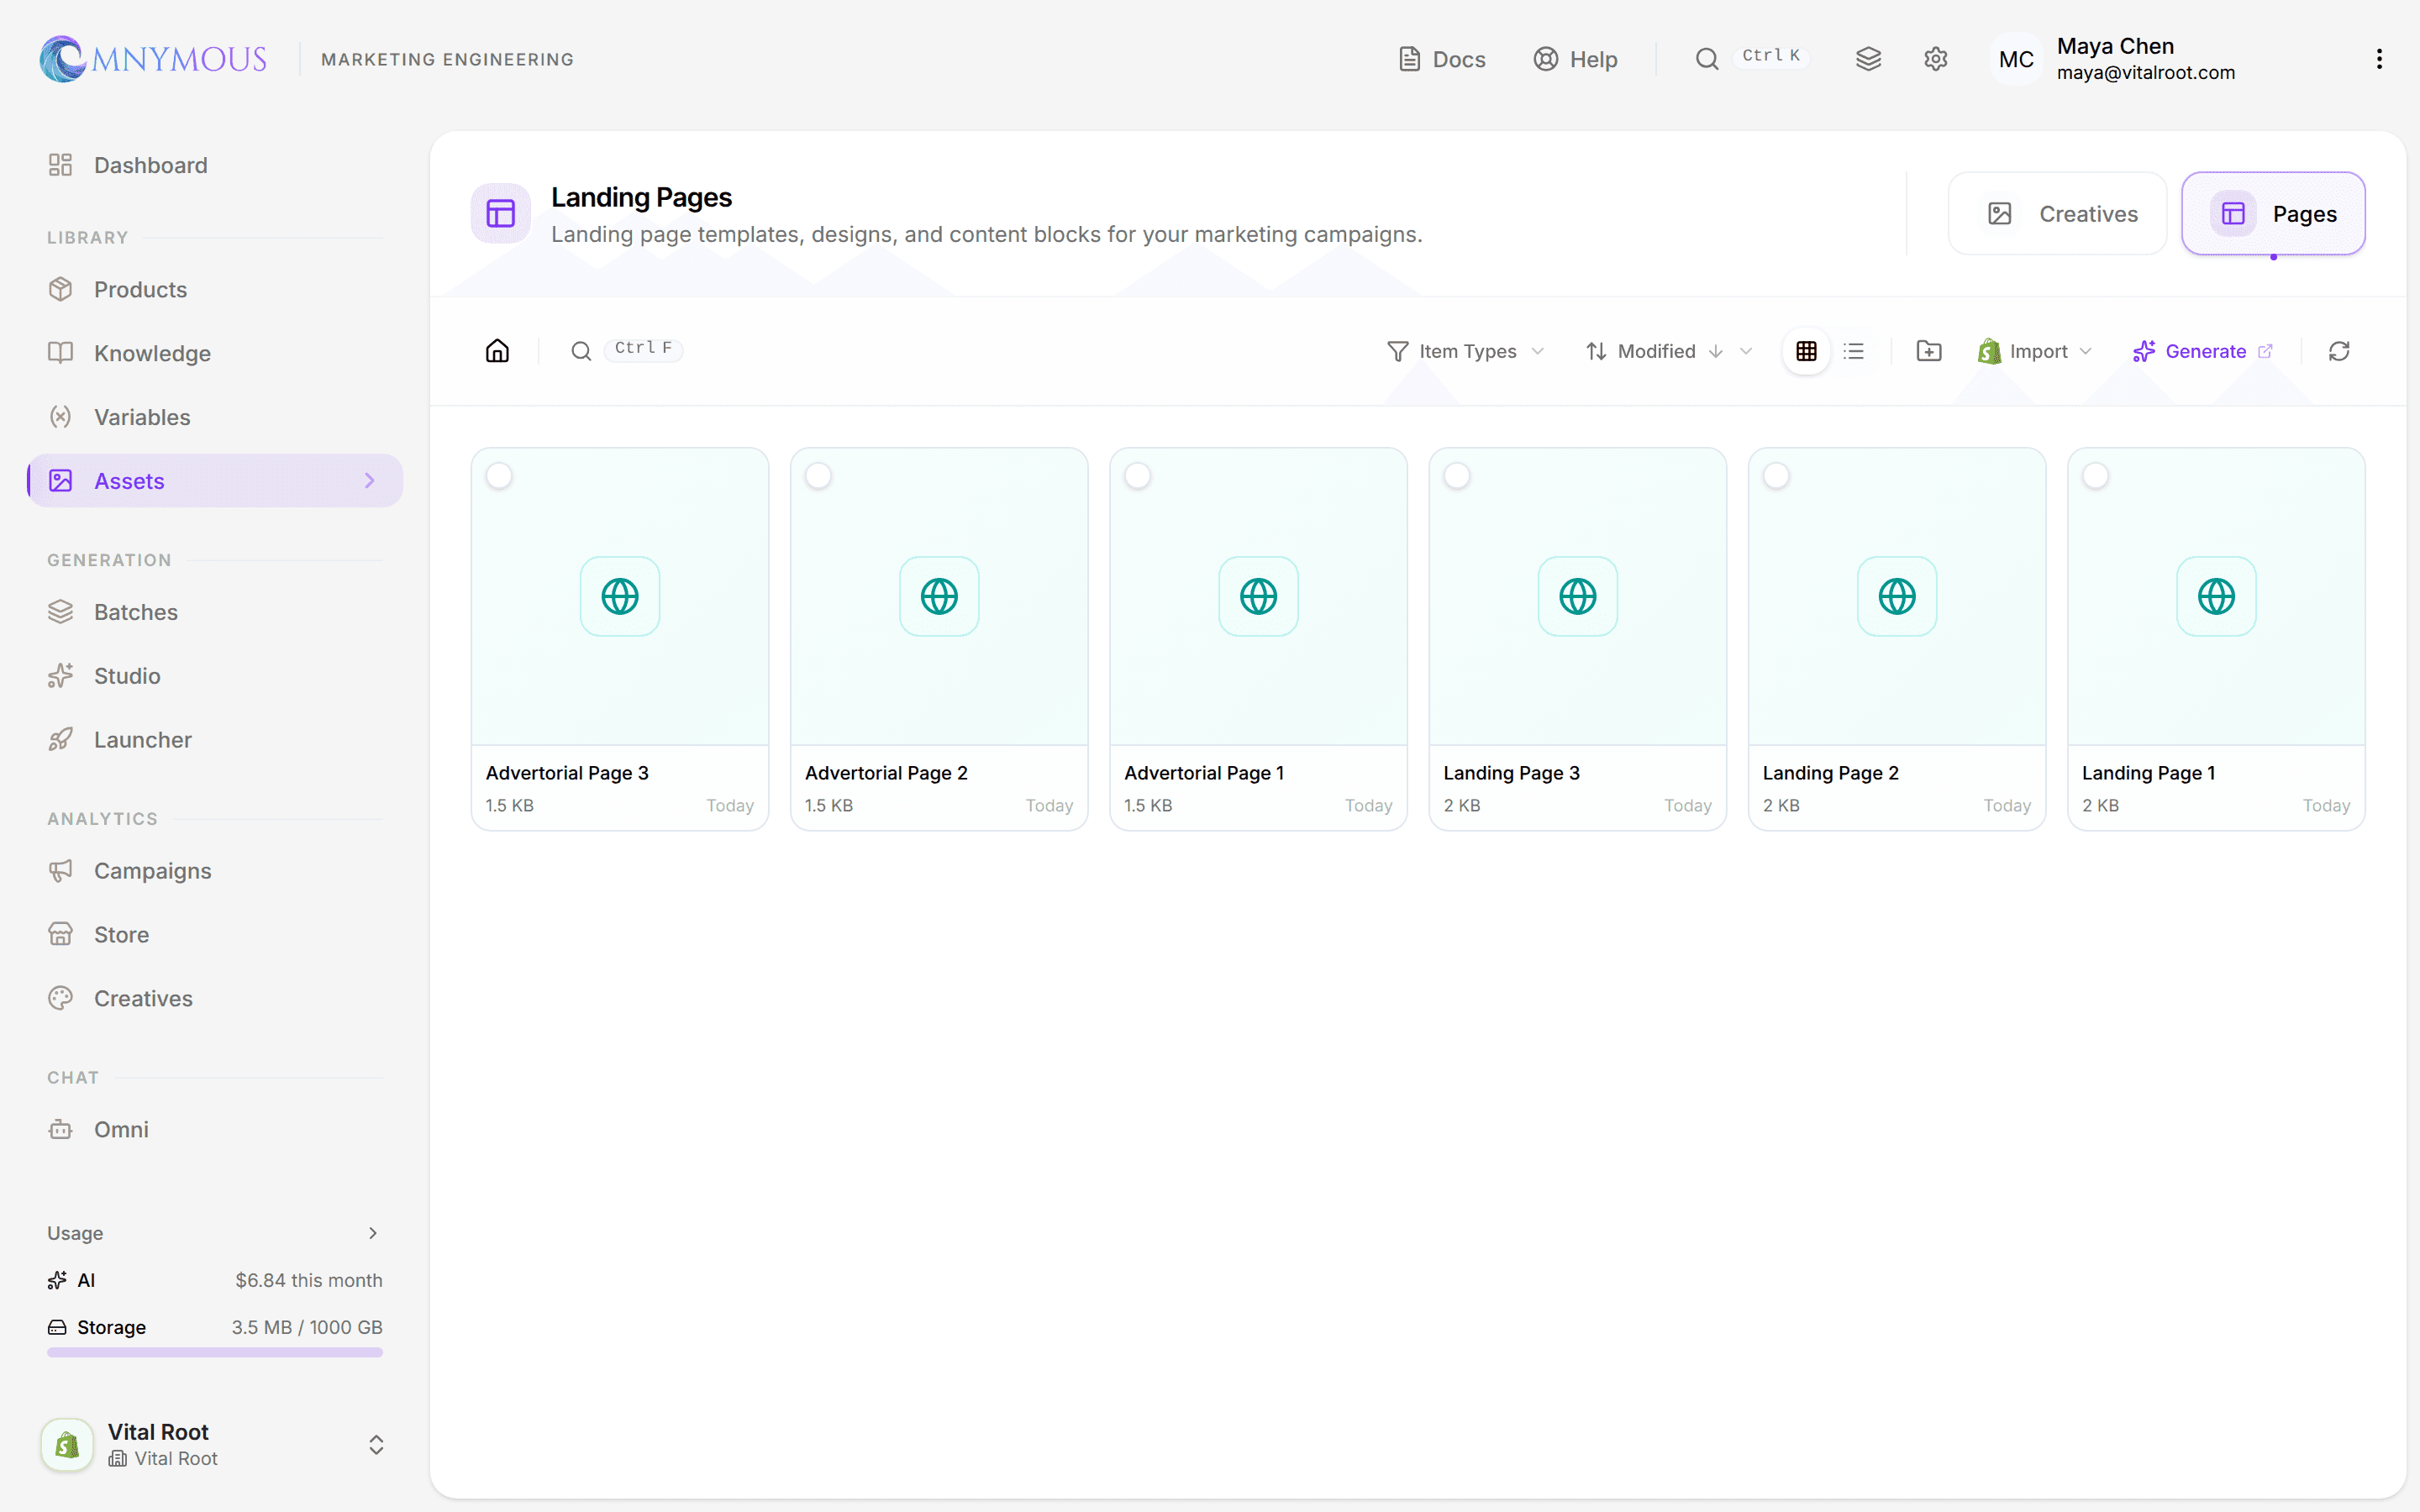Open the Import dropdown
The height and width of the screenshot is (1512, 2420).
[x=2035, y=351]
